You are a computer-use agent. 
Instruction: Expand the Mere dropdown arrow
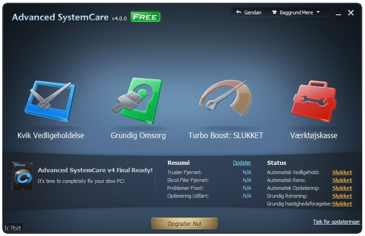[318, 12]
